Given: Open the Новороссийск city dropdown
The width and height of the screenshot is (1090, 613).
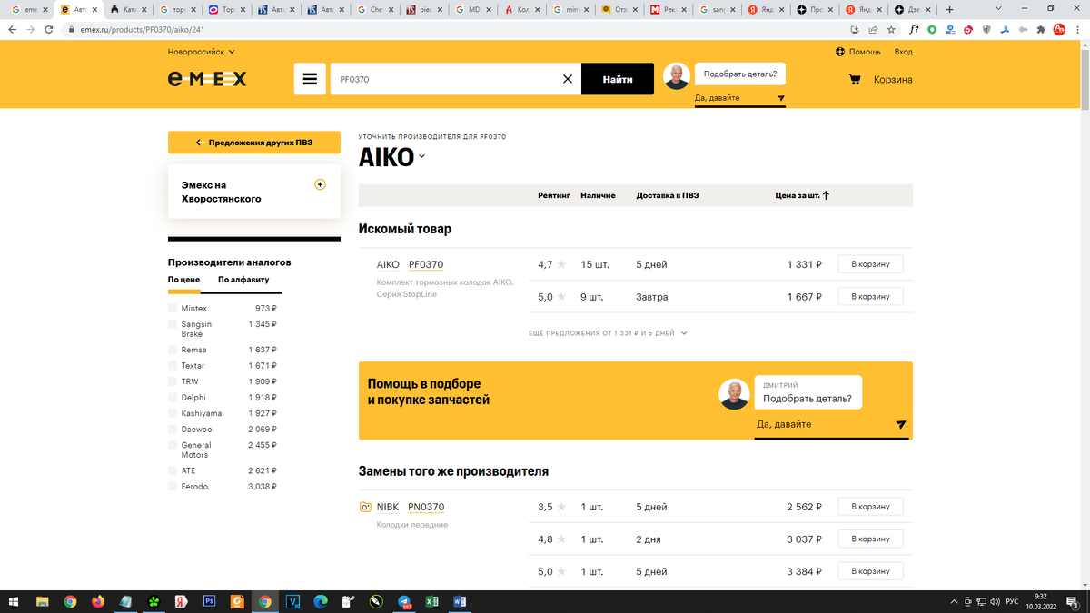Looking at the screenshot, I should [202, 52].
